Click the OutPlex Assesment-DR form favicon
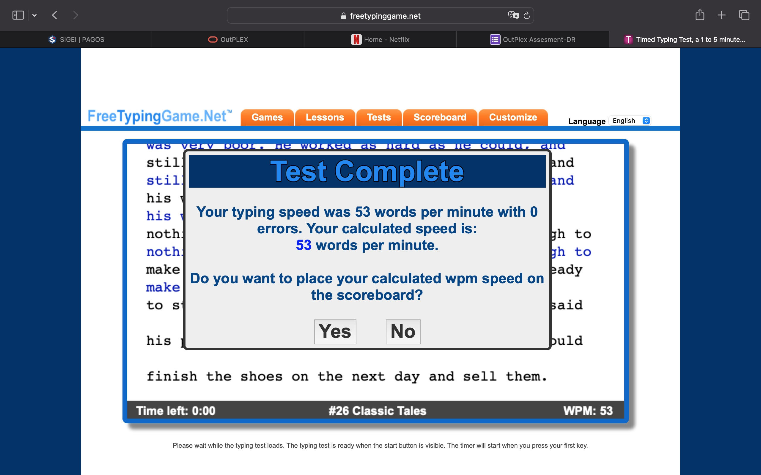Screen dimensions: 761x475 (x=495, y=39)
